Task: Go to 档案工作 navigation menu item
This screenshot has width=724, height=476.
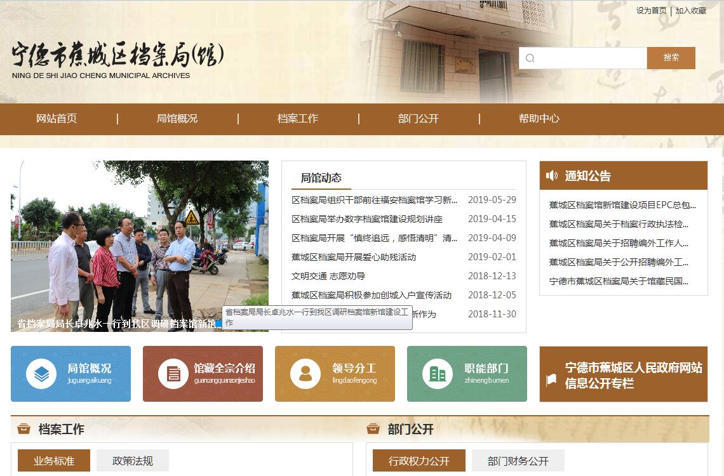Action: 298,119
